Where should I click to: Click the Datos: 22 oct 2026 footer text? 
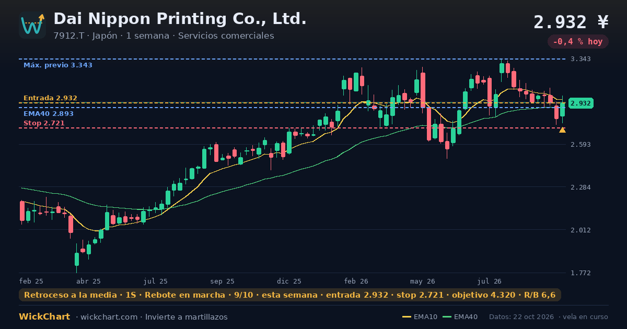(x=521, y=317)
